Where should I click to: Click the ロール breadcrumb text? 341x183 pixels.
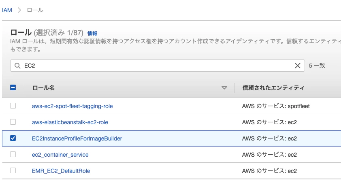click(x=35, y=10)
